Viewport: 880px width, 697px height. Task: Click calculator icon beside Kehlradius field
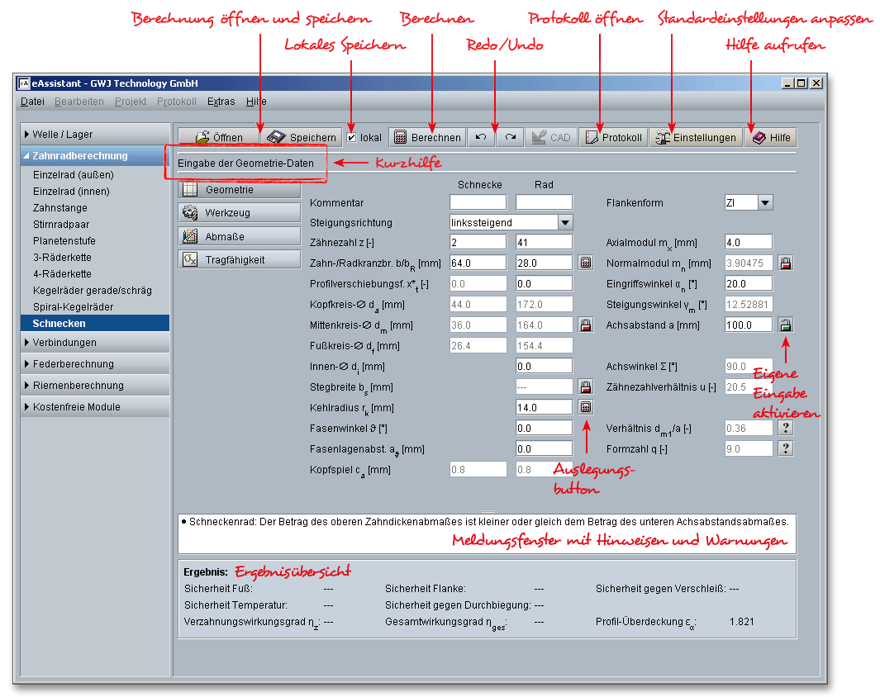[x=586, y=407]
